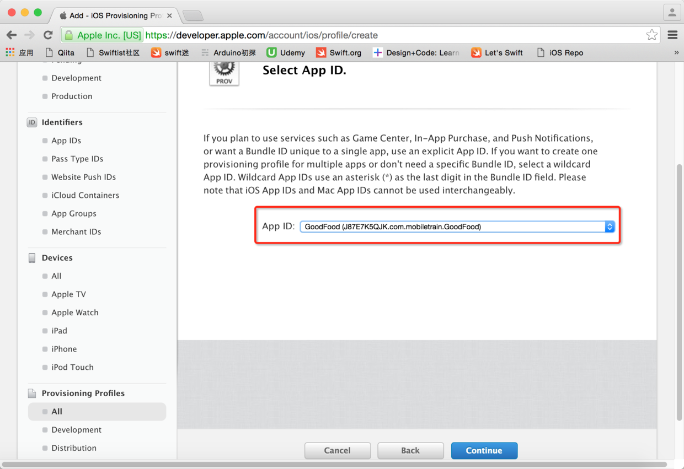Click the Continue button
The height and width of the screenshot is (469, 684).
pos(484,450)
